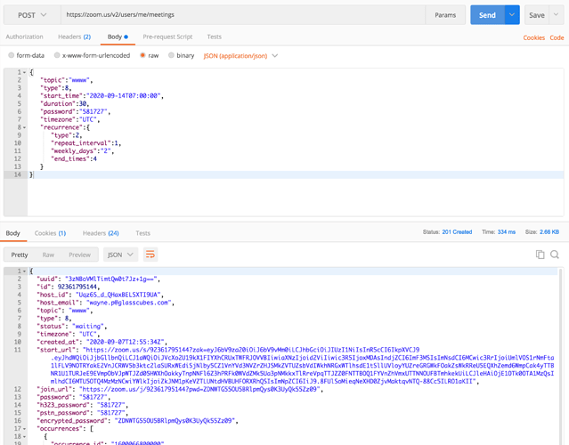The width and height of the screenshot is (569, 445).
Task: Click the 201 Created status text
Action: click(x=457, y=231)
